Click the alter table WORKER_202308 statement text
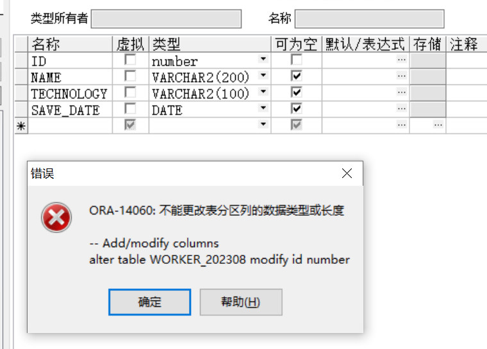This screenshot has height=349, width=487. (220, 259)
